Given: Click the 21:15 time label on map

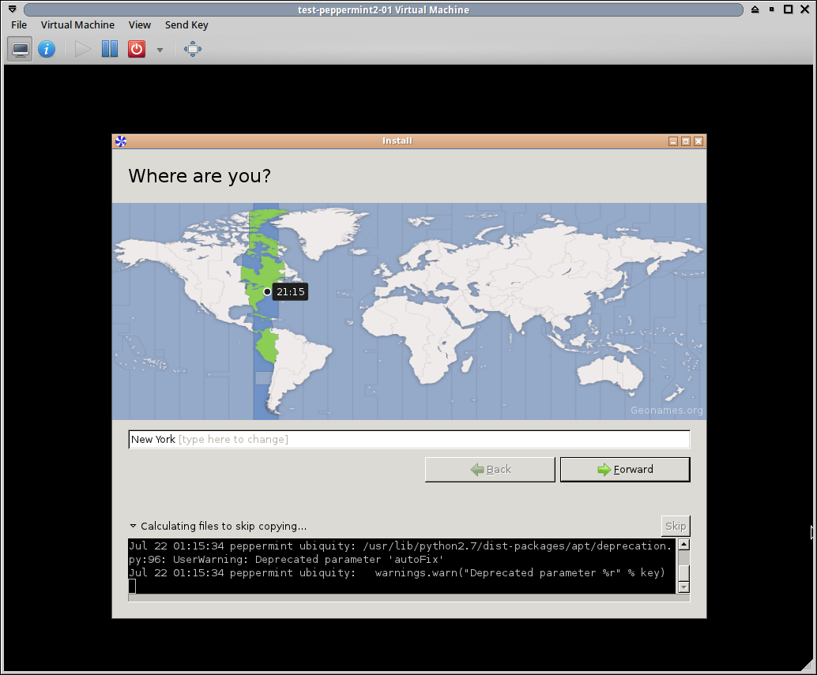Looking at the screenshot, I should pos(290,292).
